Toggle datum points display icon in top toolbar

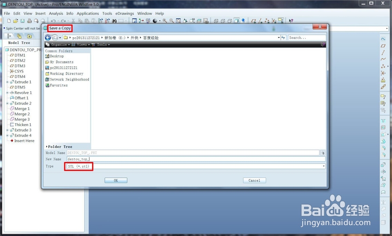pos(267,21)
